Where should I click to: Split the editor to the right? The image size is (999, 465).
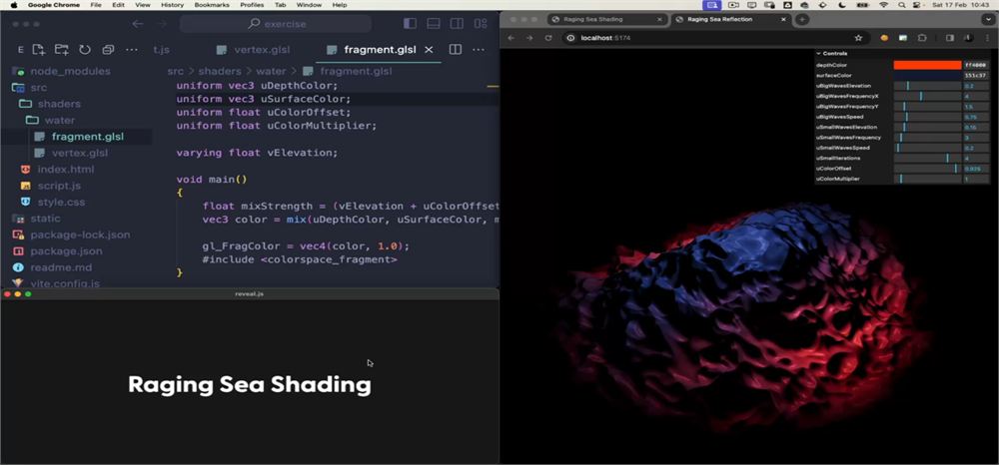tap(455, 50)
